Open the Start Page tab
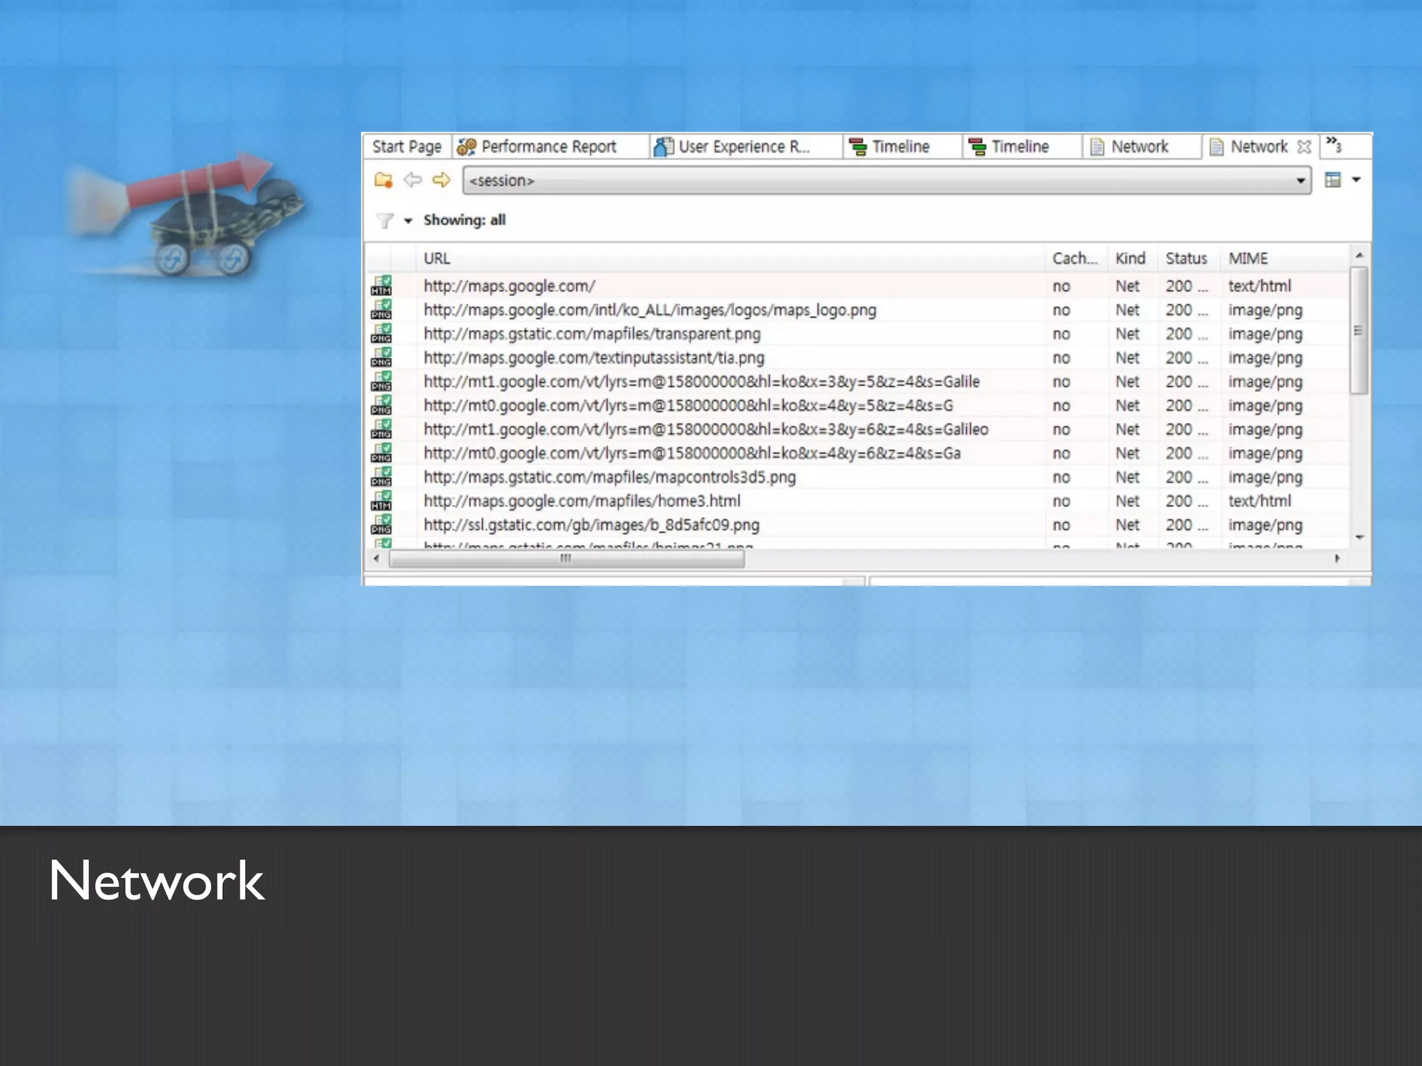The image size is (1422, 1066). point(406,147)
